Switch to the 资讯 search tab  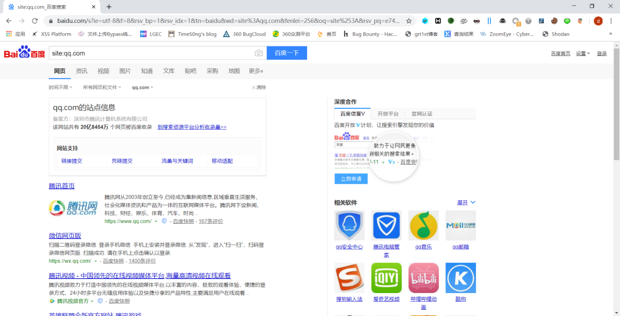[82, 71]
